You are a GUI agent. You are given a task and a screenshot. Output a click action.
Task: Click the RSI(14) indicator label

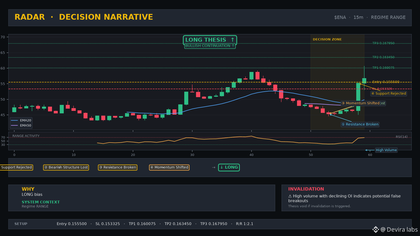pyautogui.click(x=401, y=137)
